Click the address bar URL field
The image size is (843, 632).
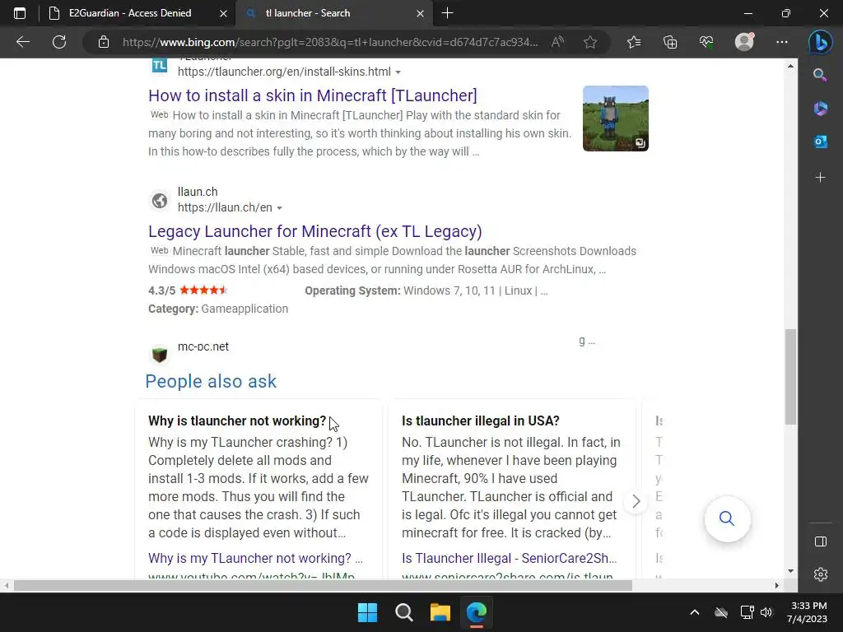click(330, 42)
